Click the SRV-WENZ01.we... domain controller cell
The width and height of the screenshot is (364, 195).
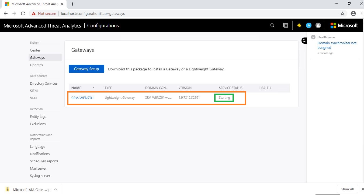point(158,98)
